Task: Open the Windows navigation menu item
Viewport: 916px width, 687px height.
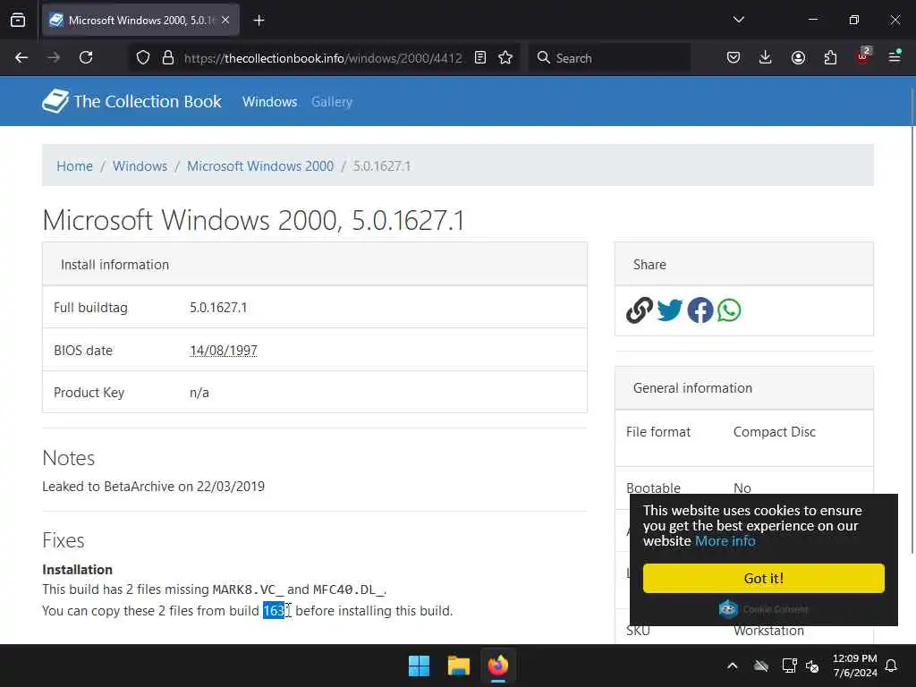Action: pos(270,102)
